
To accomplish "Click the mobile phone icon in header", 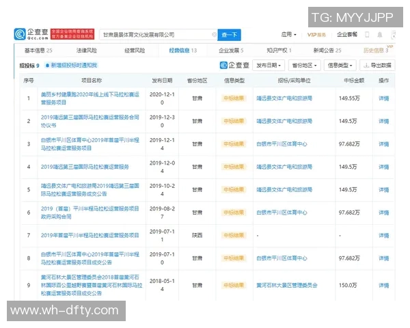I will point(367,35).
